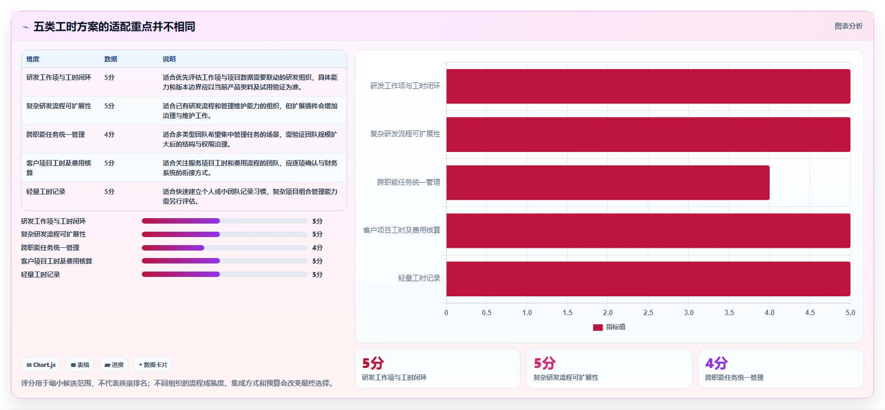This screenshot has width=885, height=410.
Task: Click the 客户项目工时及费用核算 chart axis label
Action: [402, 230]
